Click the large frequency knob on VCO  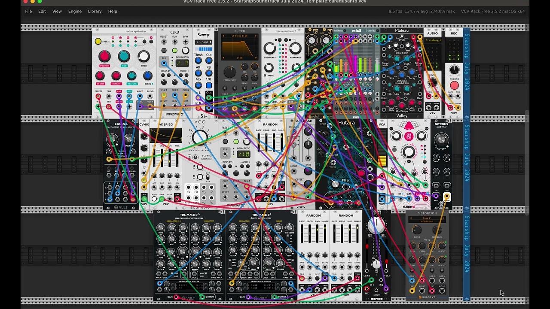(x=200, y=138)
